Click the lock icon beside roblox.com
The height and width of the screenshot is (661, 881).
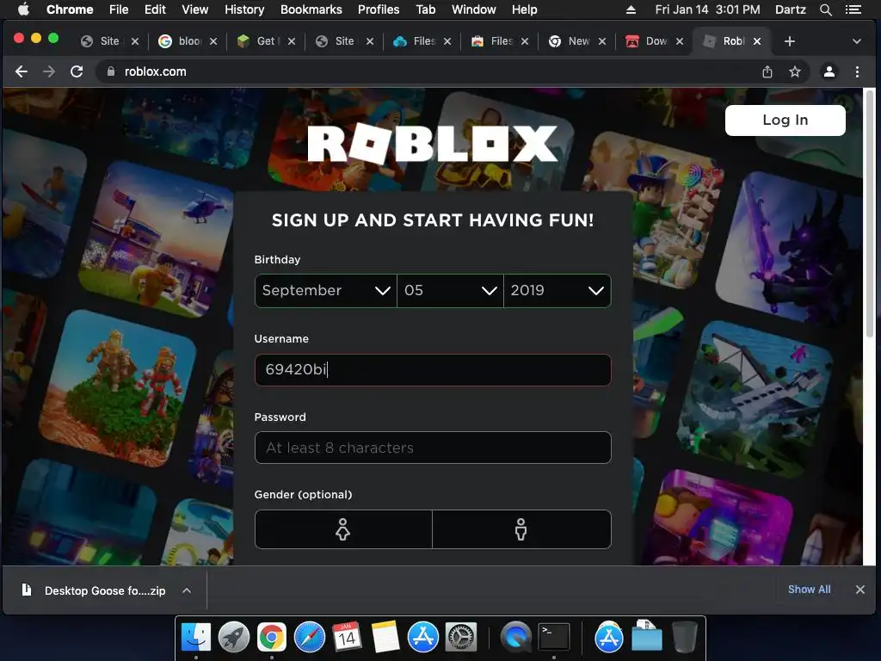point(111,71)
